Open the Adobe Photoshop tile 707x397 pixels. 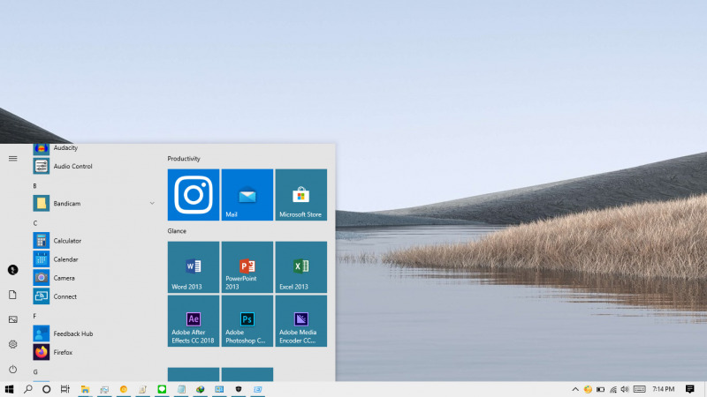[247, 321]
